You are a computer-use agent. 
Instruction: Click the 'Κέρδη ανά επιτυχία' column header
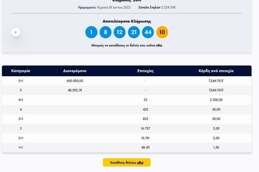pyautogui.click(x=216, y=71)
